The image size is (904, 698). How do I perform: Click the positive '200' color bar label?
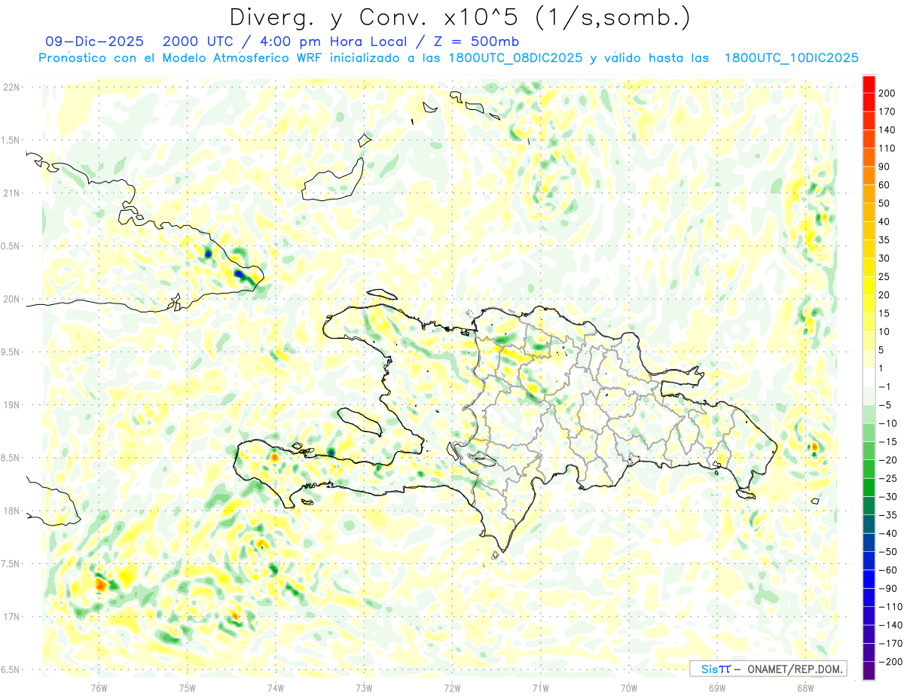coord(886,93)
